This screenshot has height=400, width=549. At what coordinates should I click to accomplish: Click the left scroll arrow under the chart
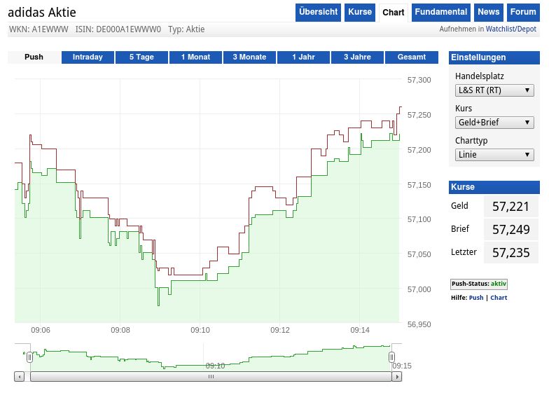tap(20, 376)
